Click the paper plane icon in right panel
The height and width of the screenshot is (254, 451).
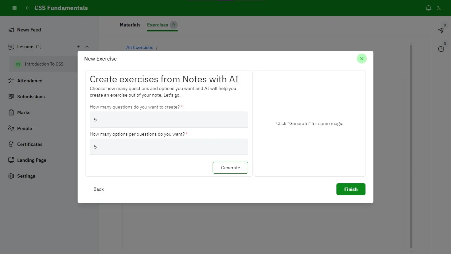tap(441, 30)
